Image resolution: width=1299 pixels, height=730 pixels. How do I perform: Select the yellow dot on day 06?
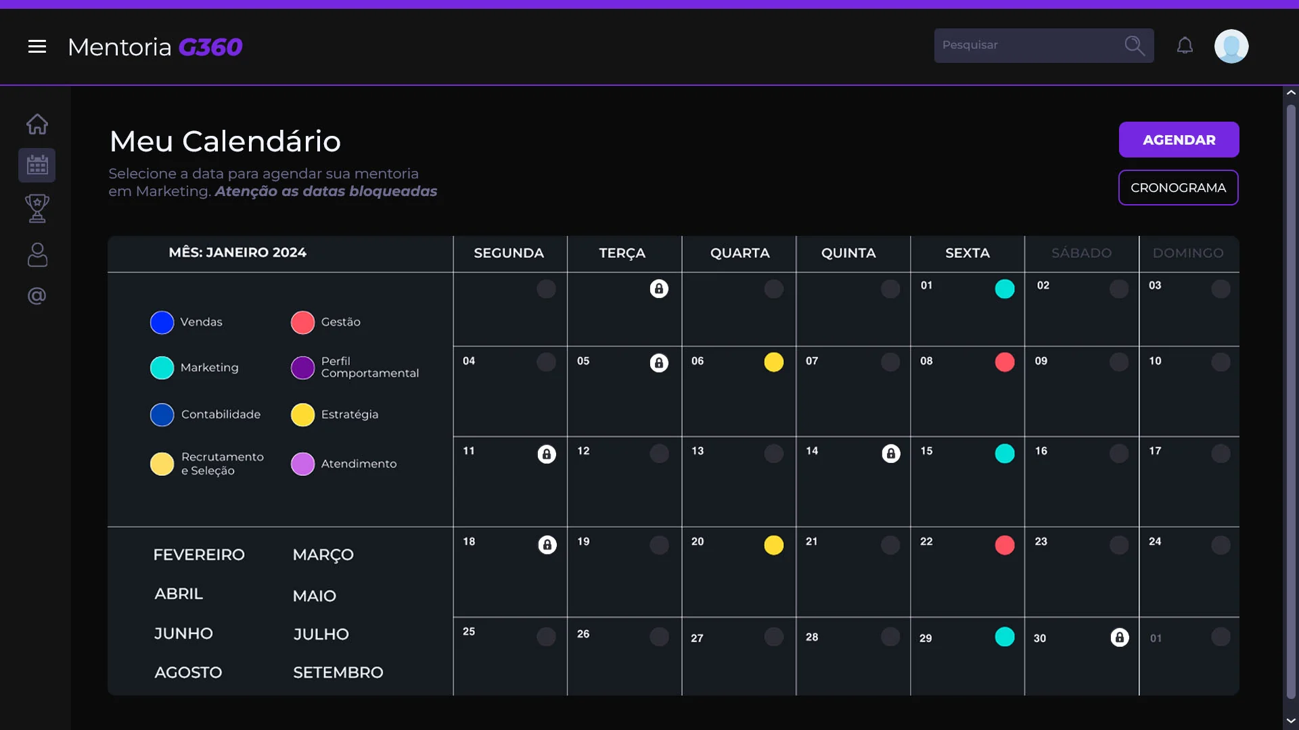coord(774,362)
